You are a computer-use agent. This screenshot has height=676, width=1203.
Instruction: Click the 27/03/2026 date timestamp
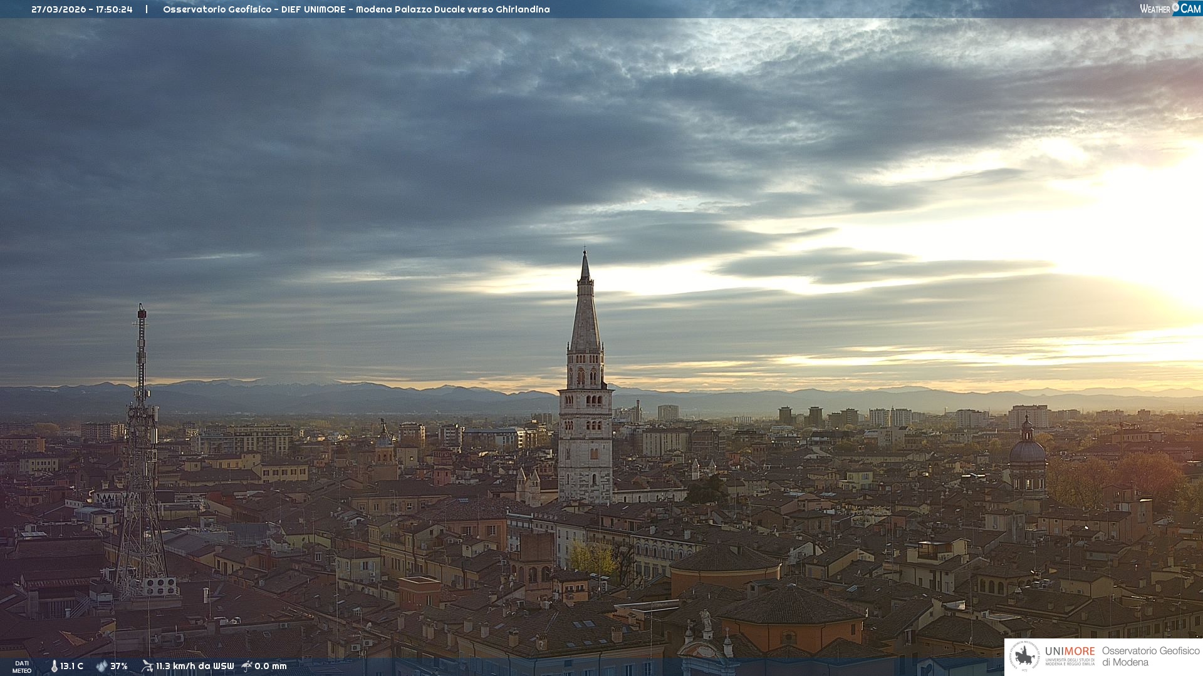pos(59,9)
